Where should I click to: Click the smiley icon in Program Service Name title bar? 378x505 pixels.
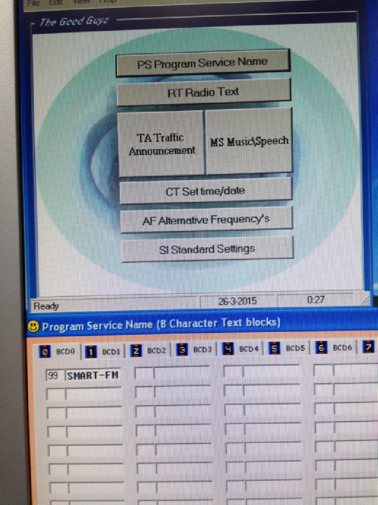(34, 326)
